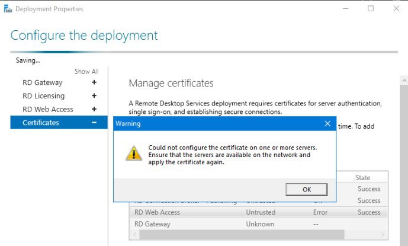Expand the RD Licensing section
Image resolution: width=408 pixels, height=246 pixels.
click(94, 95)
